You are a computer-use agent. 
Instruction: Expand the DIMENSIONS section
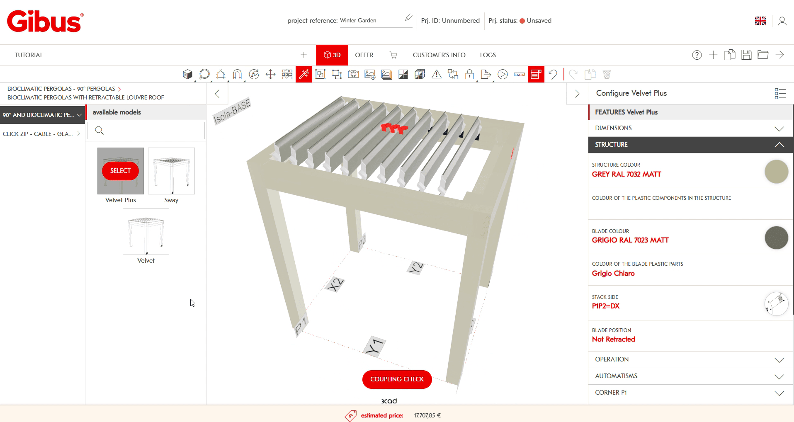[x=690, y=129]
